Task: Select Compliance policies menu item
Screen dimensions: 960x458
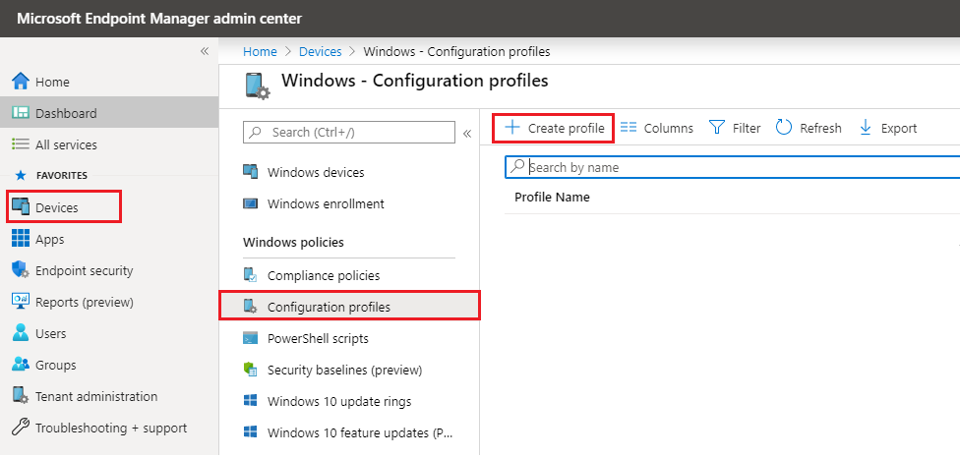Action: [x=323, y=276]
